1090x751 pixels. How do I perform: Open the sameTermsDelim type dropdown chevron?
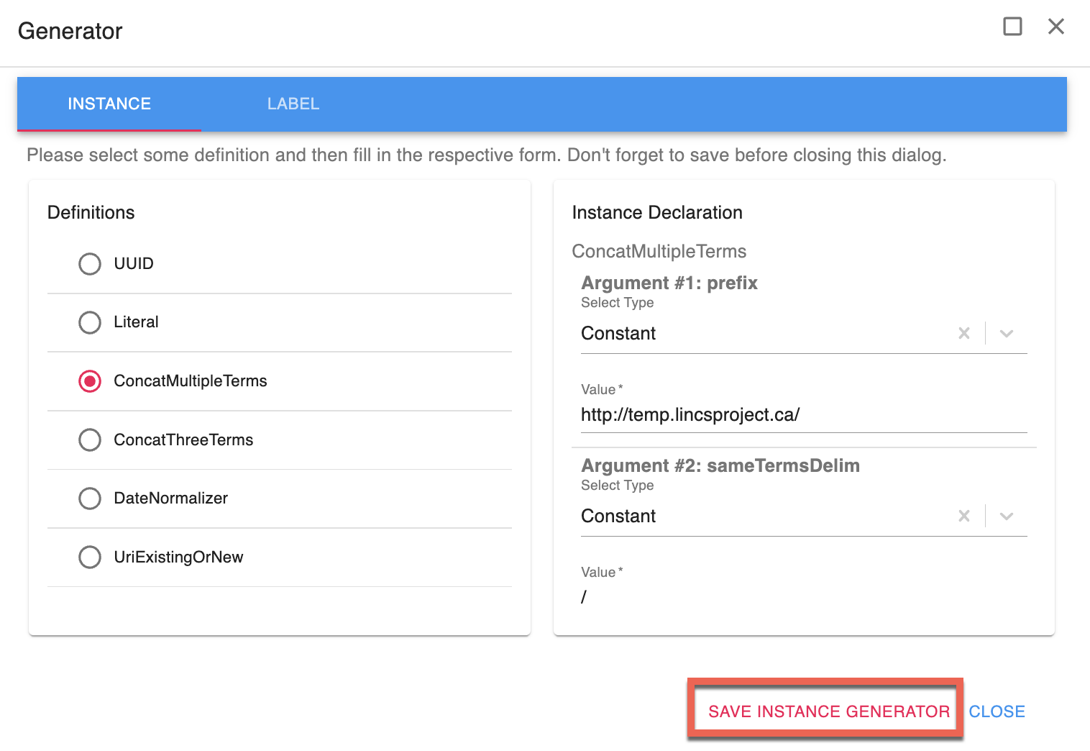[x=1007, y=516]
